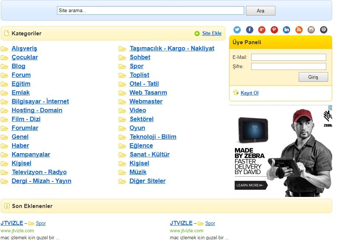
Task: Click the folder icon beside Diğer Siteler
Action: (122, 181)
